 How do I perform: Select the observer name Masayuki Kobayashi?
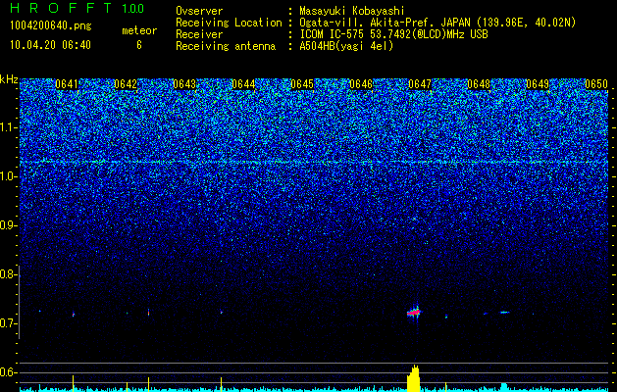coord(351,11)
